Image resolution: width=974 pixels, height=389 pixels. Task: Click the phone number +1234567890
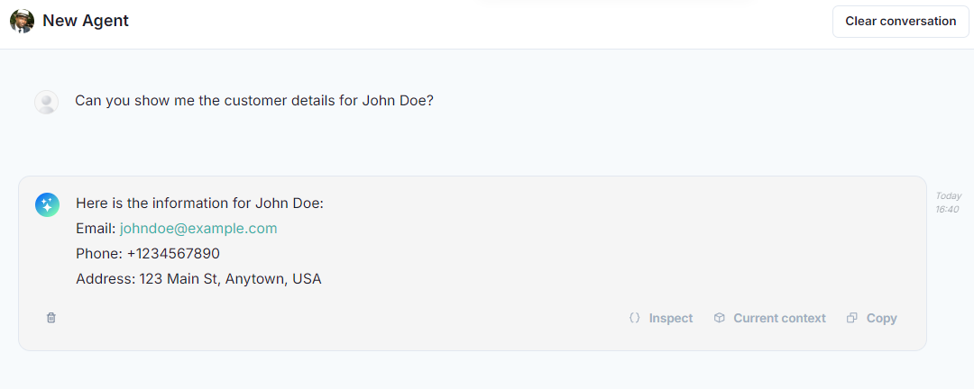173,254
